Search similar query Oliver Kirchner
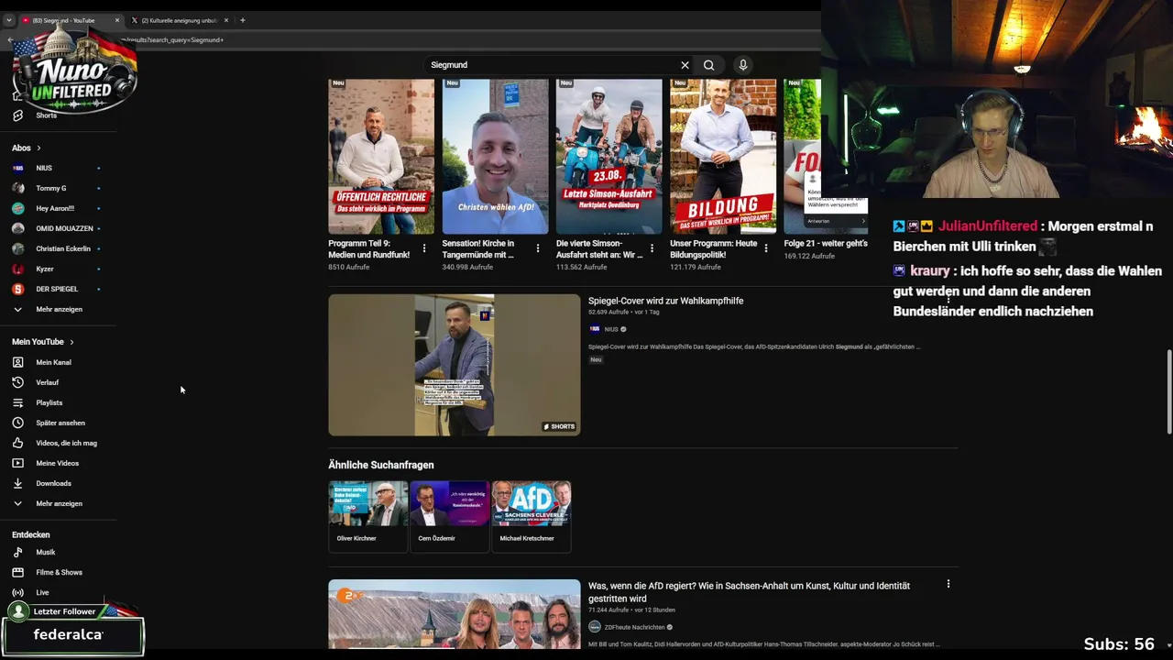Screen dimensions: 1173x660 pos(368,516)
